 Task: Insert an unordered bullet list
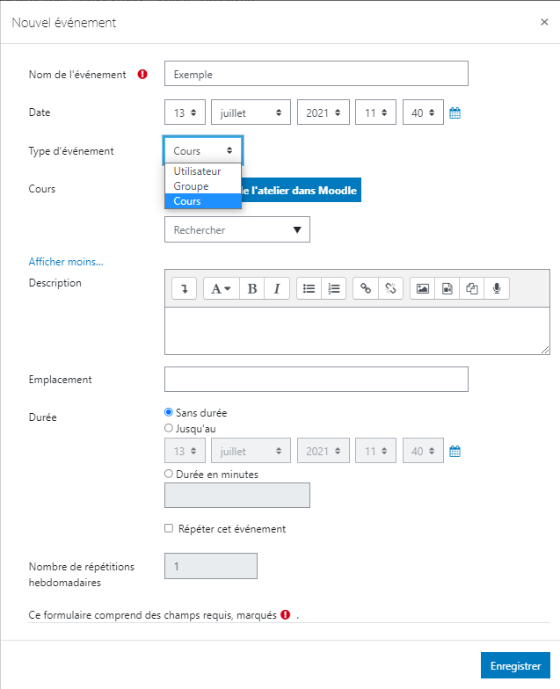click(x=309, y=288)
